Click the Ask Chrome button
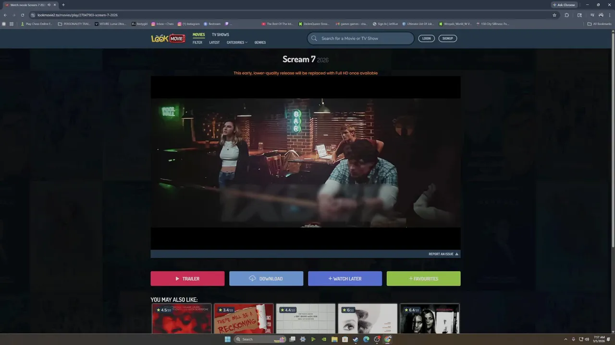 [x=564, y=5]
